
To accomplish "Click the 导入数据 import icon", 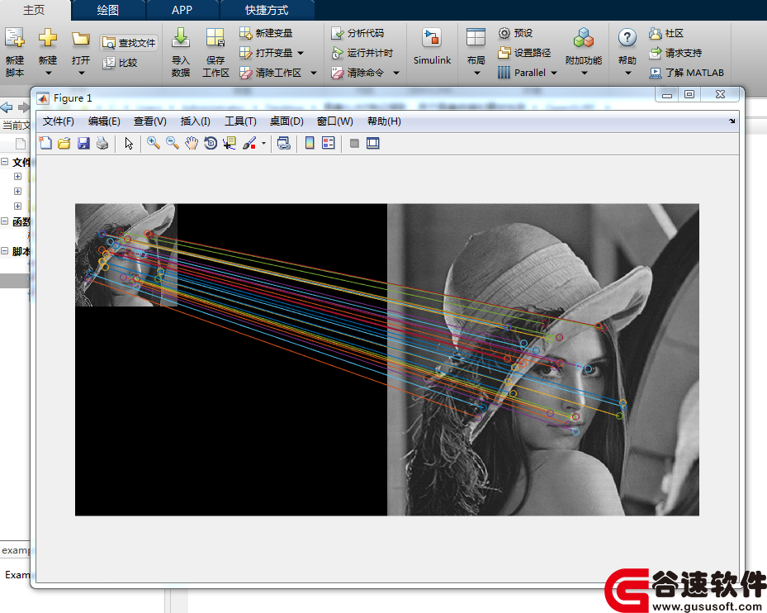I will pos(181,38).
